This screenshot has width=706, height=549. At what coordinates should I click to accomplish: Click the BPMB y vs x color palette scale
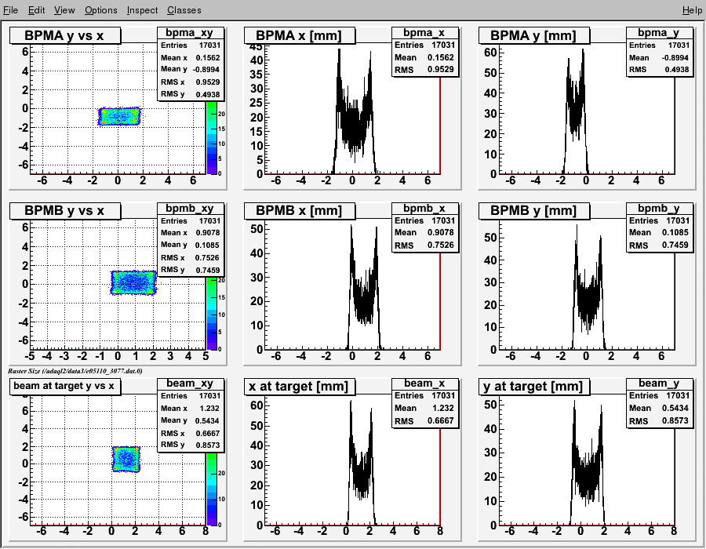pyautogui.click(x=212, y=313)
